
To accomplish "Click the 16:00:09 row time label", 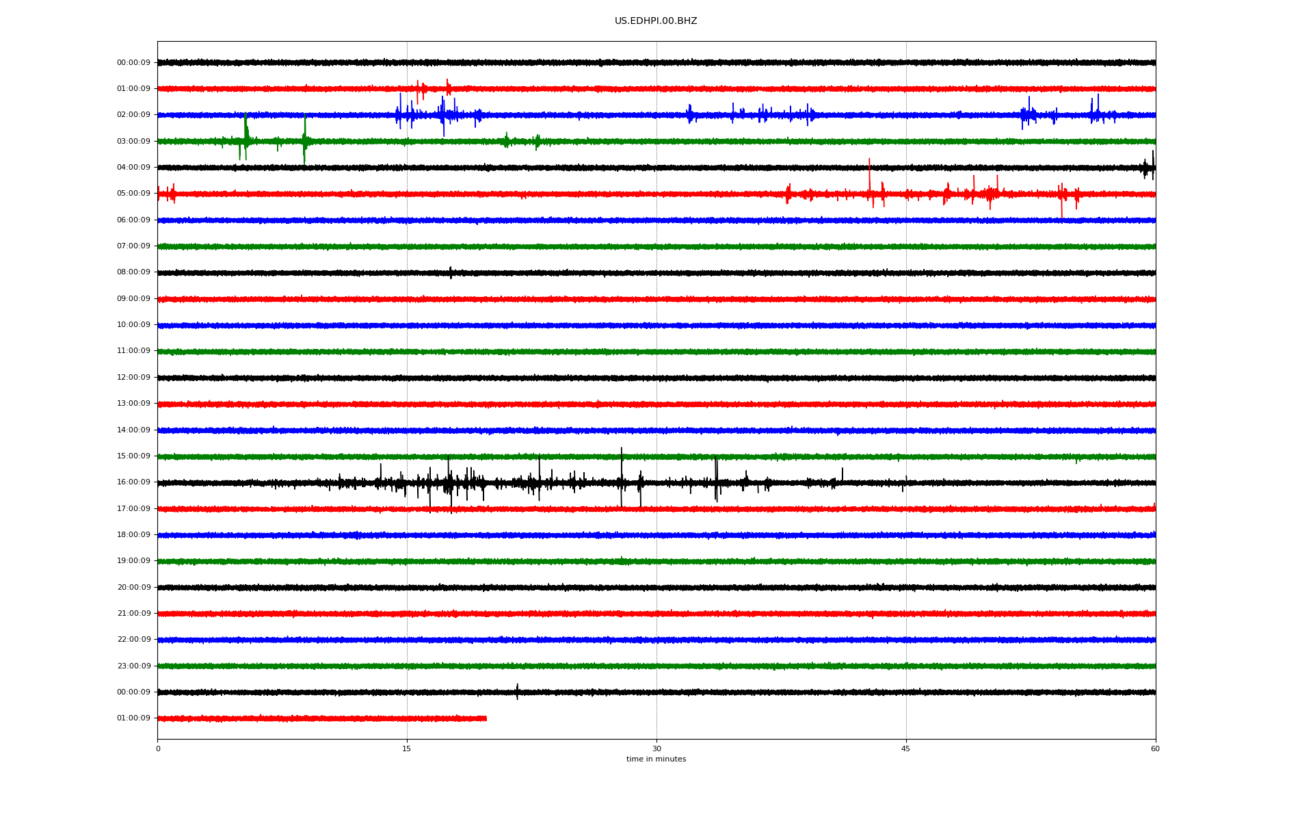I will (133, 482).
